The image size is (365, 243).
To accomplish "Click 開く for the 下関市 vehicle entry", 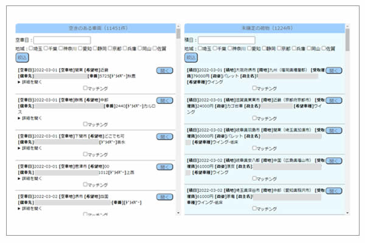I will [x=164, y=137].
